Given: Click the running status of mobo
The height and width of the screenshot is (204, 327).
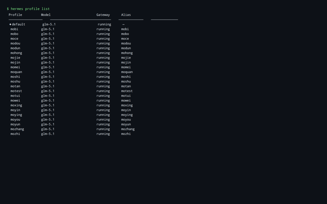Looking at the screenshot, I should (103, 34).
